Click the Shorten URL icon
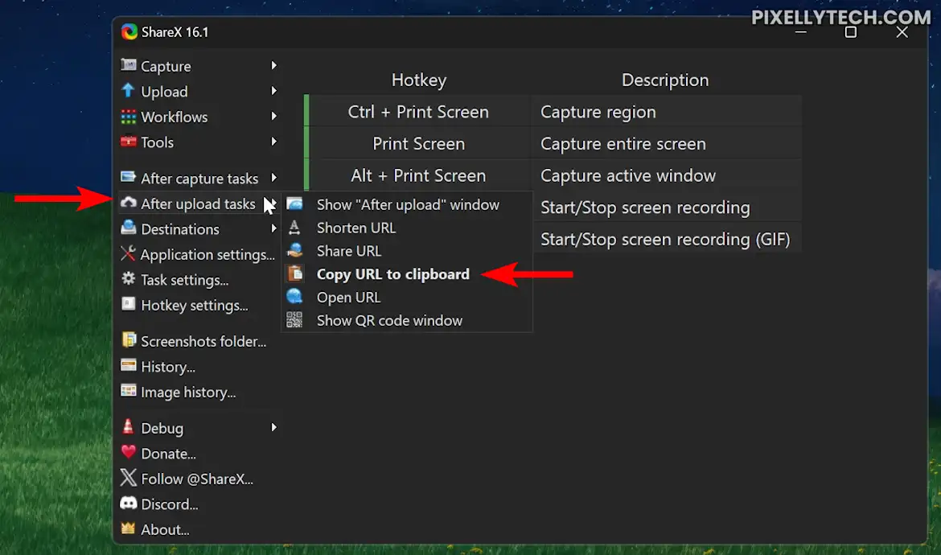 click(294, 228)
